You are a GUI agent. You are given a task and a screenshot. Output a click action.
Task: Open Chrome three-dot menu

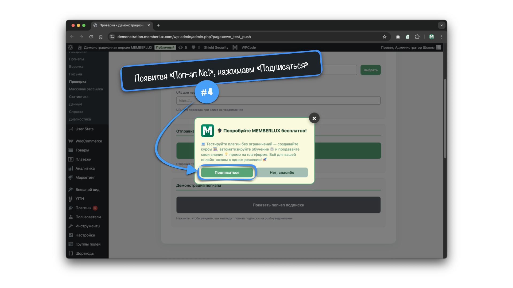click(x=441, y=37)
